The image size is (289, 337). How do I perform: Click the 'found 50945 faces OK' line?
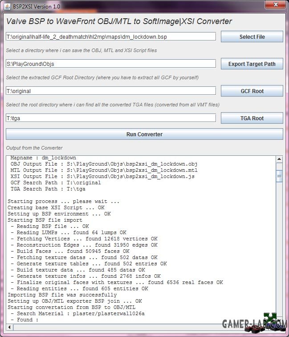[x=70, y=251]
